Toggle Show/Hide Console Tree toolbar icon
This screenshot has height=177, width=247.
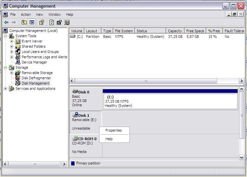click(x=32, y=22)
